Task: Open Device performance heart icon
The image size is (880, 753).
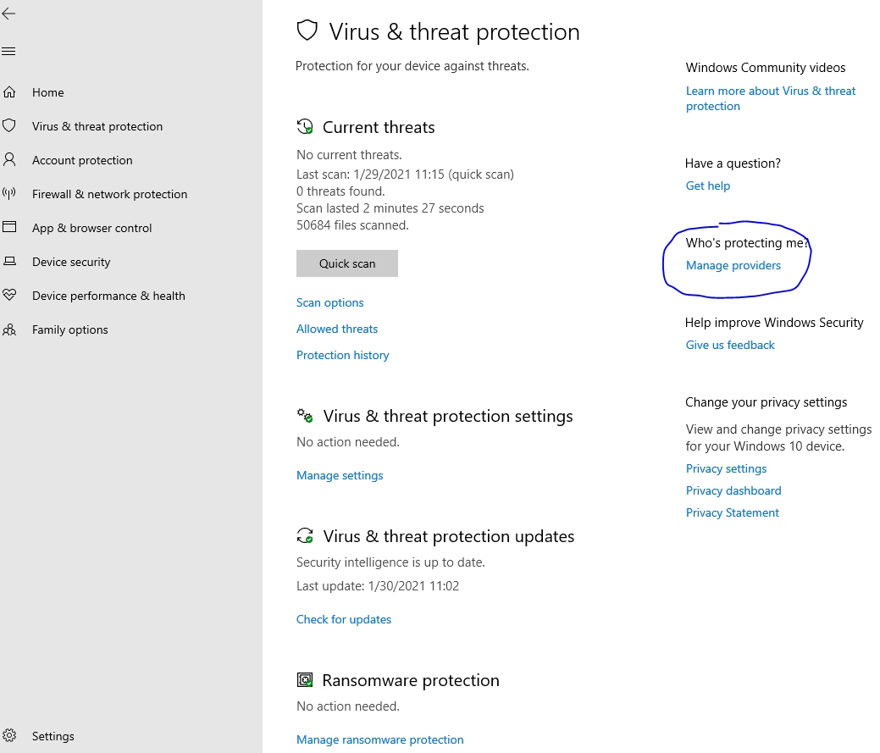Action: [x=9, y=295]
